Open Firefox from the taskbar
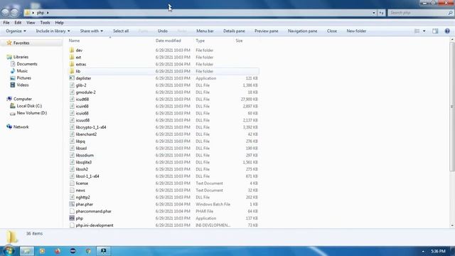Image resolution: width=455 pixels, height=256 pixels. pos(58,251)
